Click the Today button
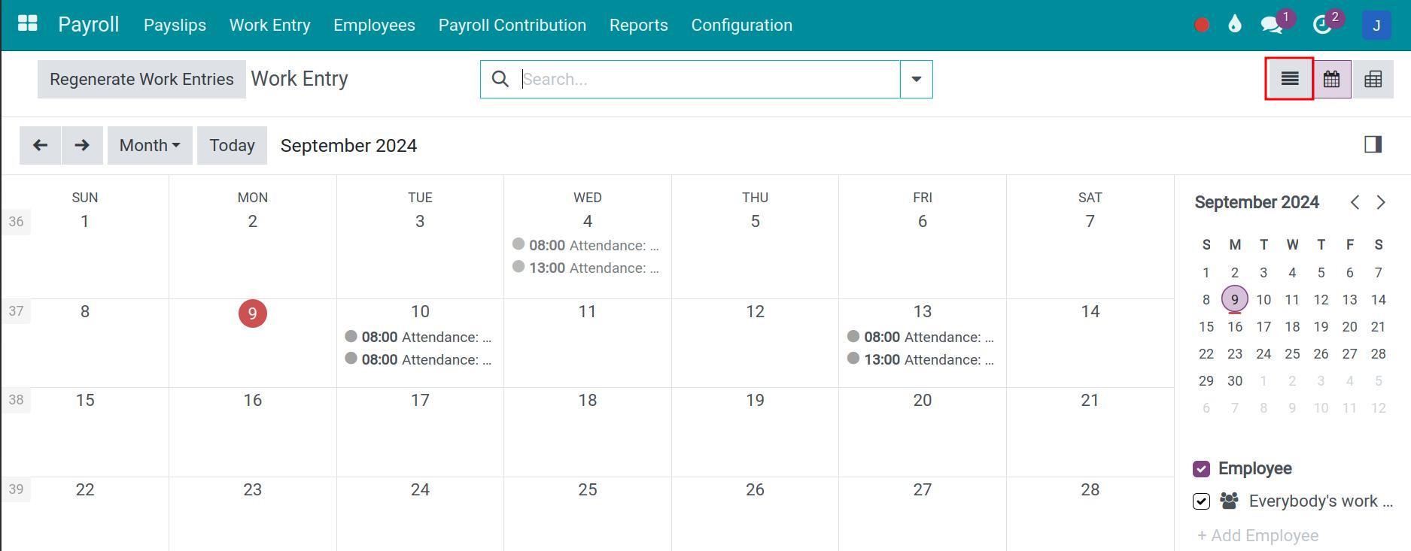 pyautogui.click(x=232, y=145)
